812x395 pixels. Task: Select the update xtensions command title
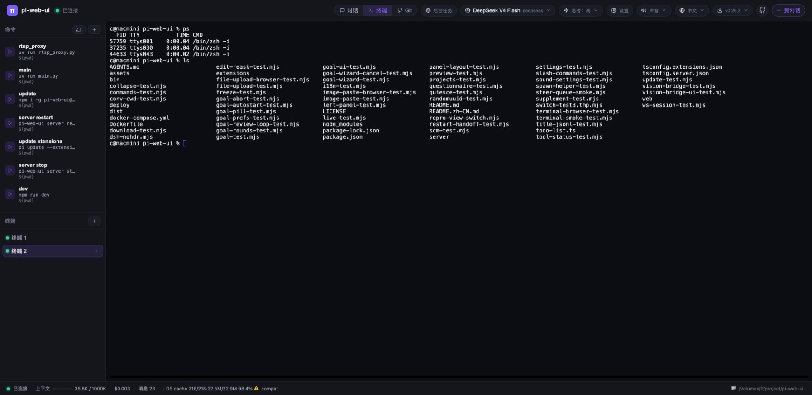tap(40, 141)
